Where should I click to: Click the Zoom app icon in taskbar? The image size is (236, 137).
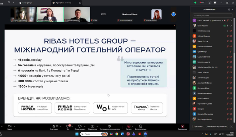tap(145, 134)
